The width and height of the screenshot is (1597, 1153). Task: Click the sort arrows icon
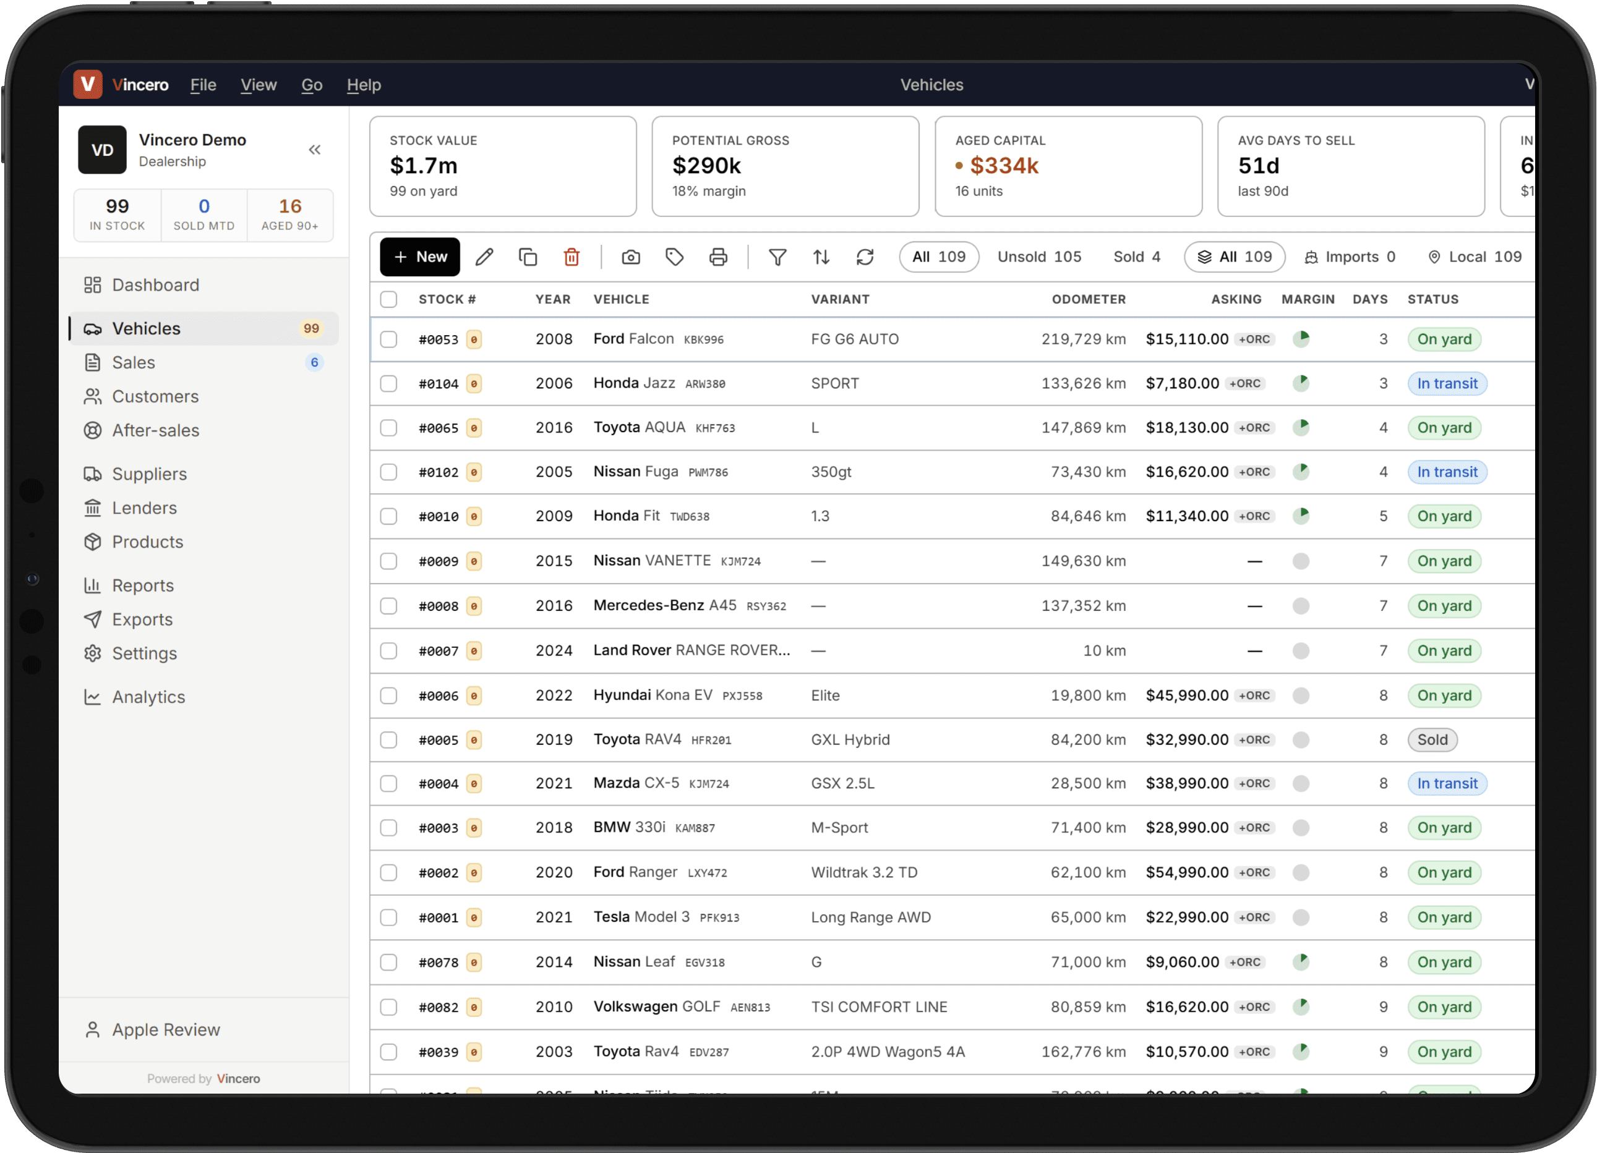[821, 257]
